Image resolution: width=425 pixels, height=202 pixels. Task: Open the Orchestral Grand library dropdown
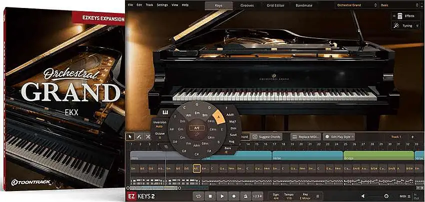click(x=356, y=5)
